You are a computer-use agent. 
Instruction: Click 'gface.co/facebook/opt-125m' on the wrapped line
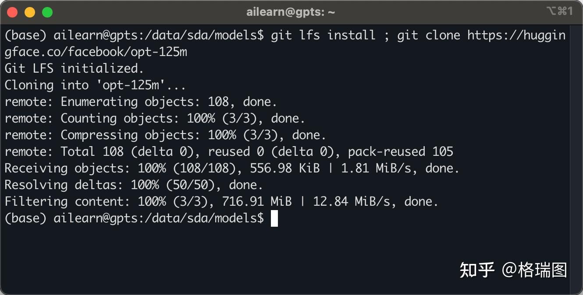(96, 52)
